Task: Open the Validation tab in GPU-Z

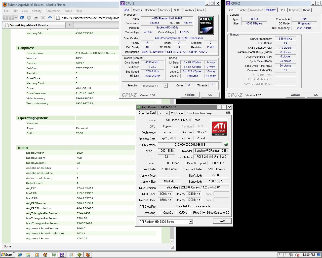Action: (x=177, y=113)
